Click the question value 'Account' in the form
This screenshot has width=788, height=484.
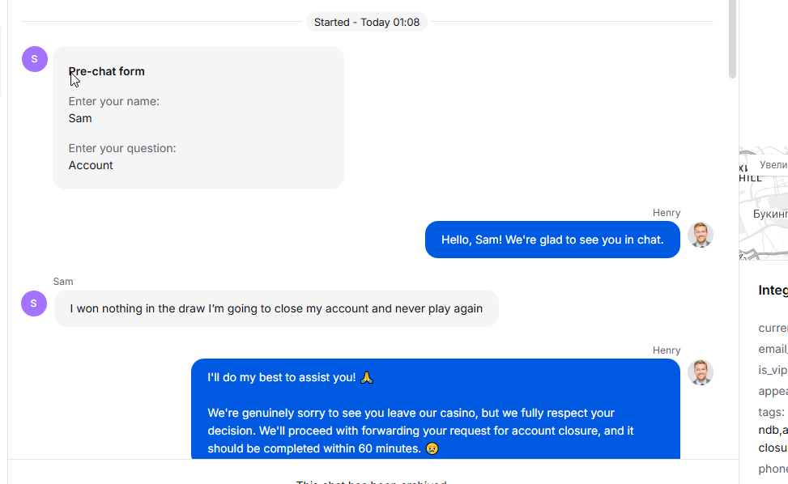pyautogui.click(x=91, y=165)
